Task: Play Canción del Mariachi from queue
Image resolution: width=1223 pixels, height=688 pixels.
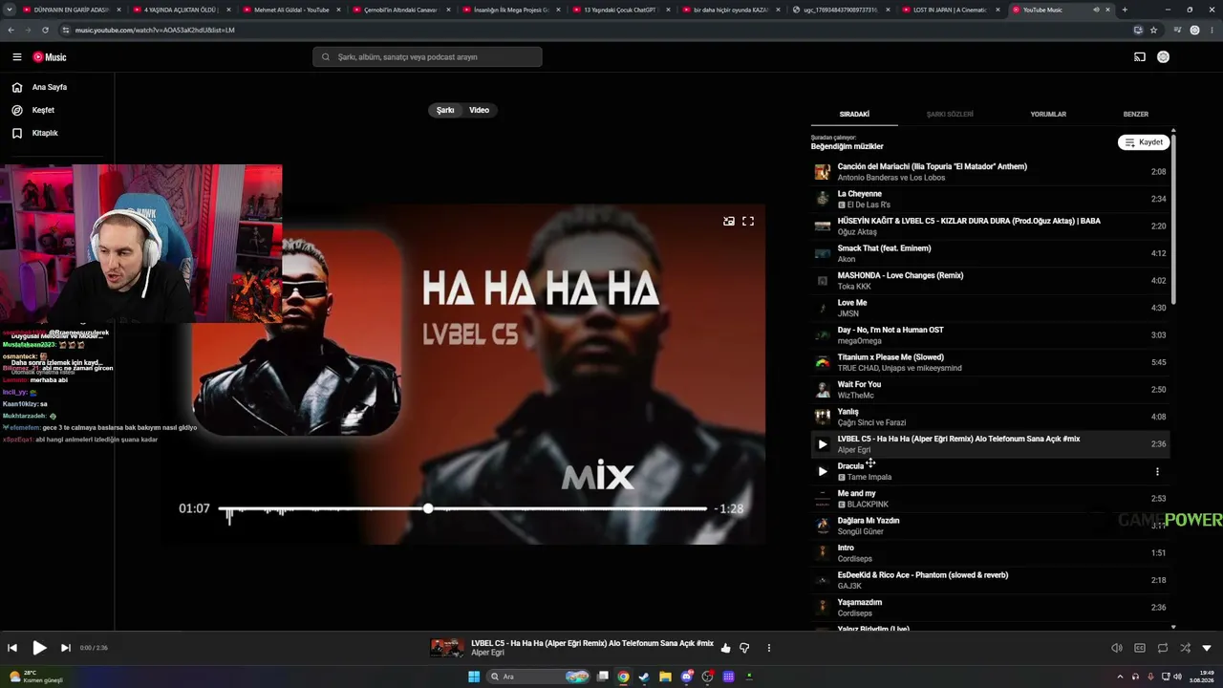Action: [990, 172]
